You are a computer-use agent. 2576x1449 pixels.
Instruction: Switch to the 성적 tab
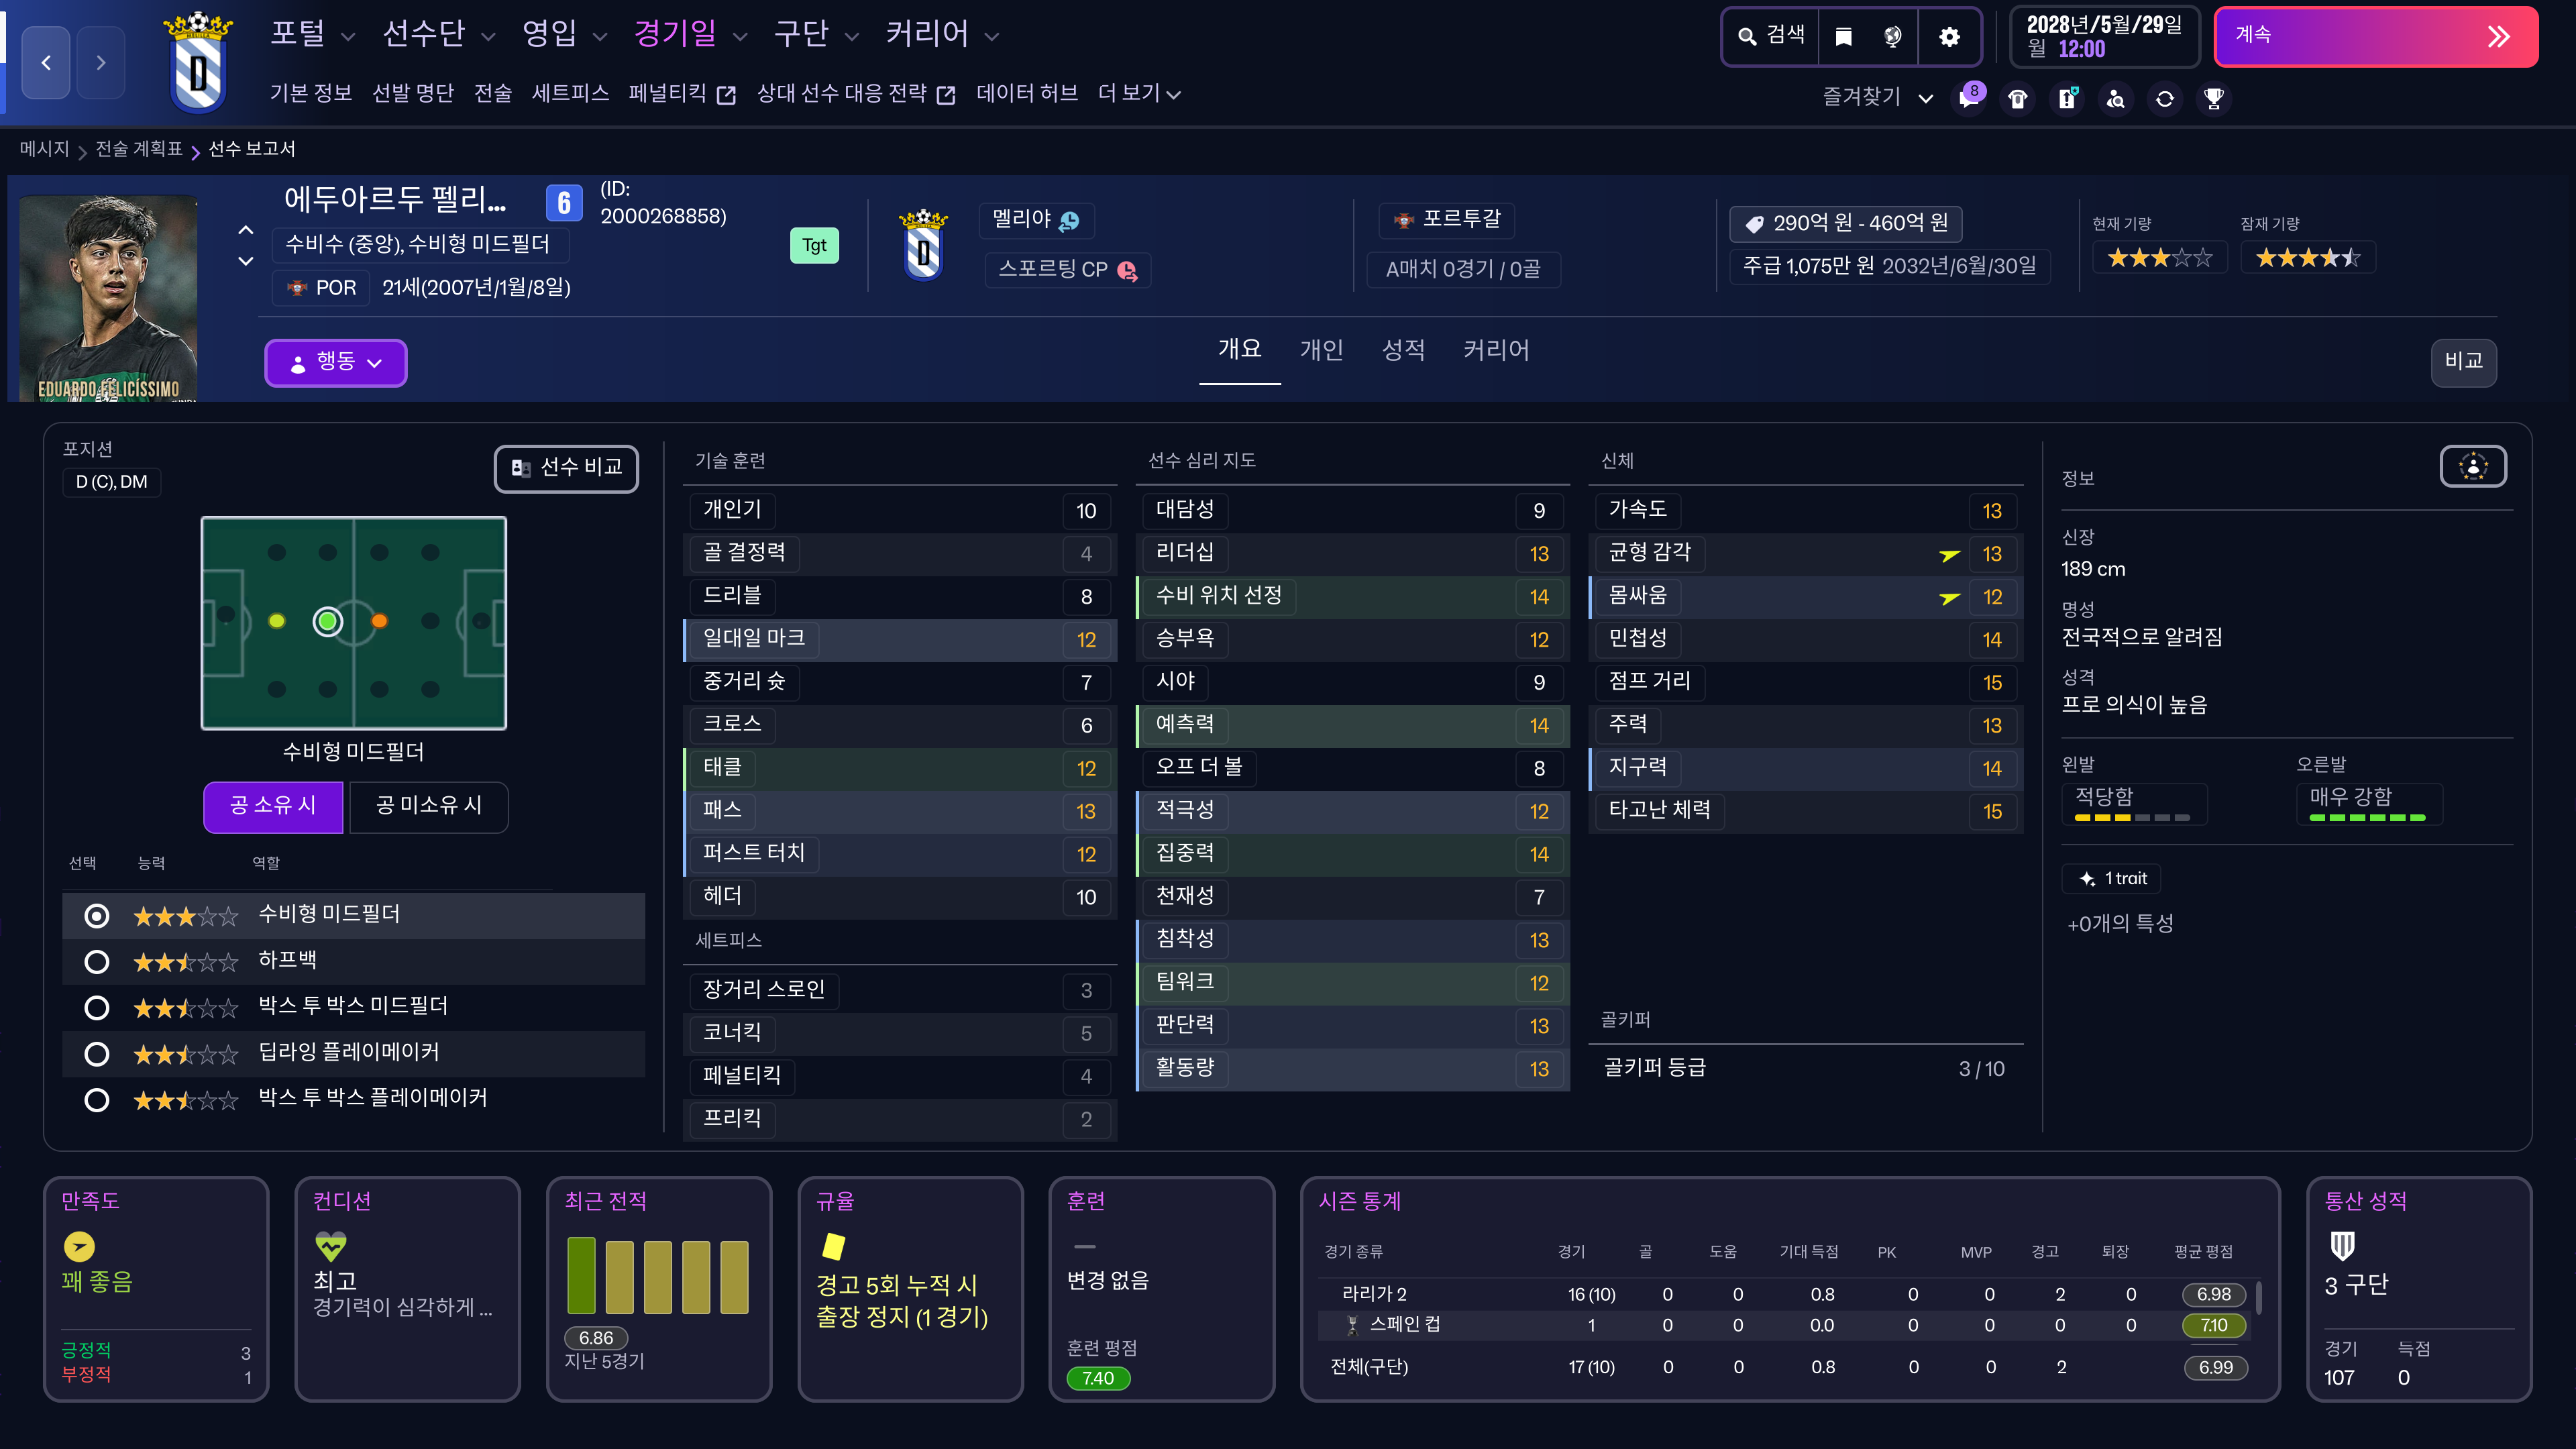pyautogui.click(x=1402, y=350)
